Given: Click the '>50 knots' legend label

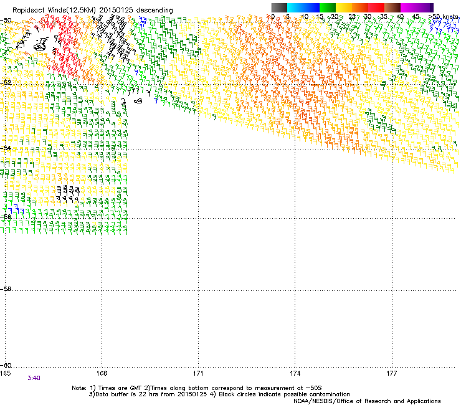Looking at the screenshot, I should tap(444, 16).
